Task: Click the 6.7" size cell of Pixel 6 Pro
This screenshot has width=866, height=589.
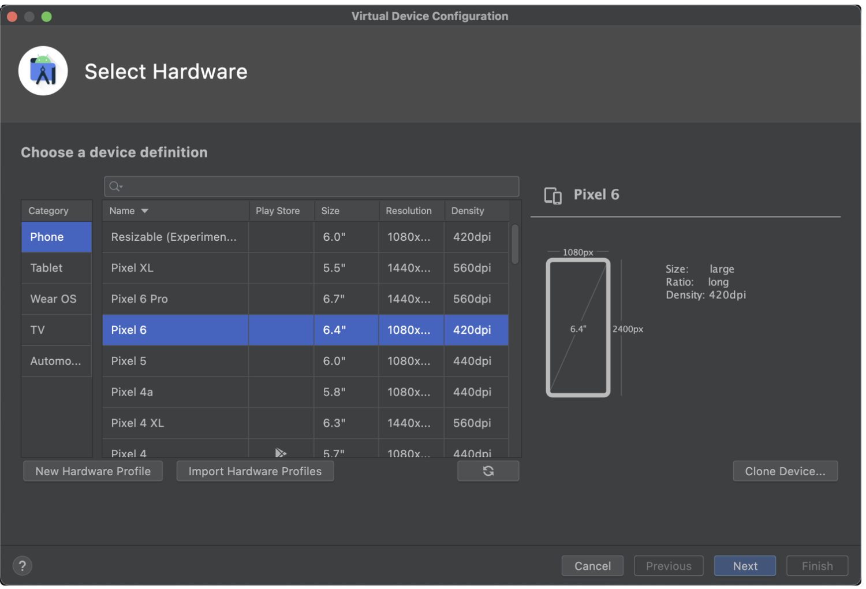Action: pyautogui.click(x=346, y=299)
